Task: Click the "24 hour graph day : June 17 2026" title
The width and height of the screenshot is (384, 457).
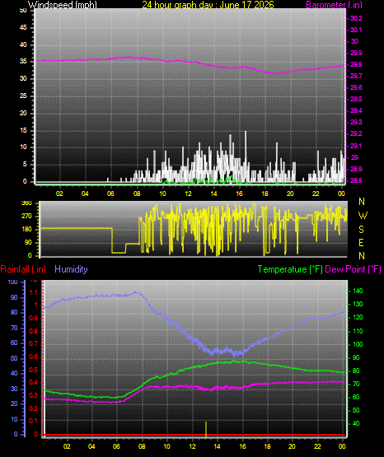Action: (x=208, y=5)
